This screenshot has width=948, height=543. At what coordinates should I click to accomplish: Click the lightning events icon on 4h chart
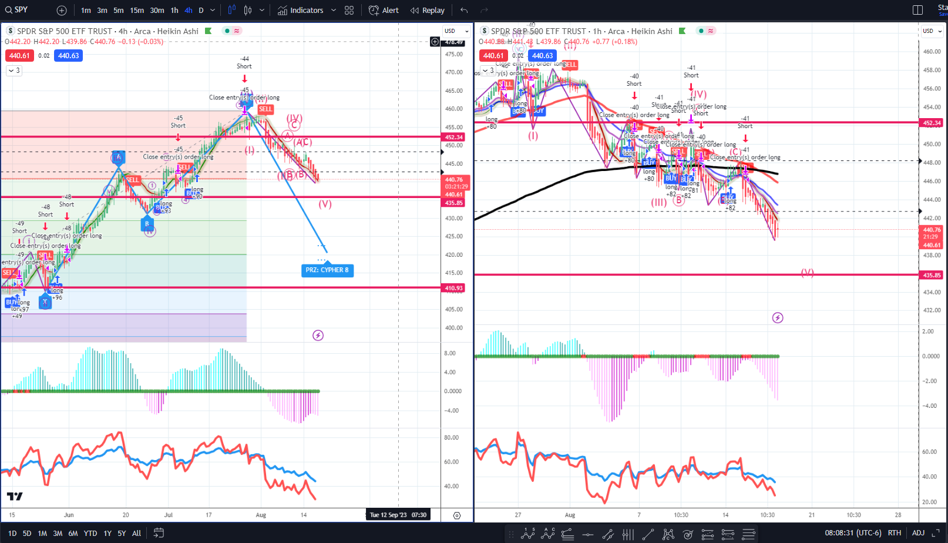(318, 336)
